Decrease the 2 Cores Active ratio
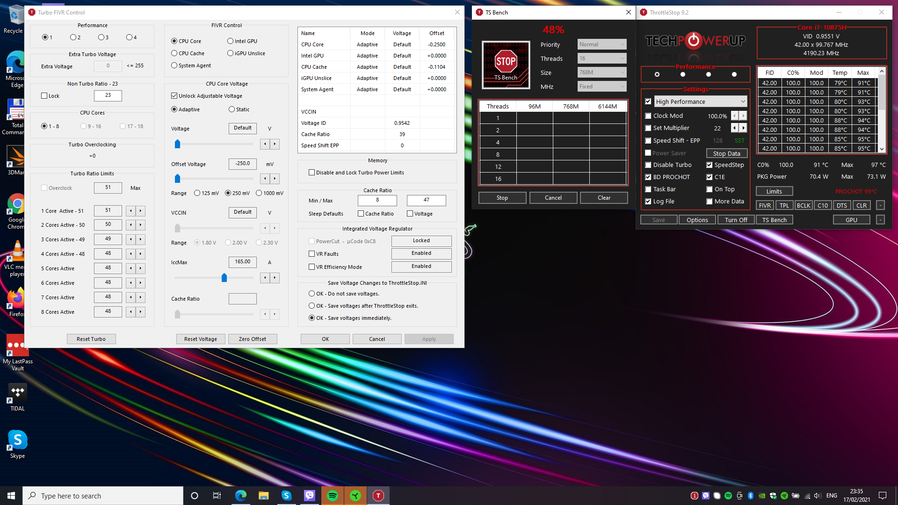Image resolution: width=898 pixels, height=505 pixels. point(131,225)
